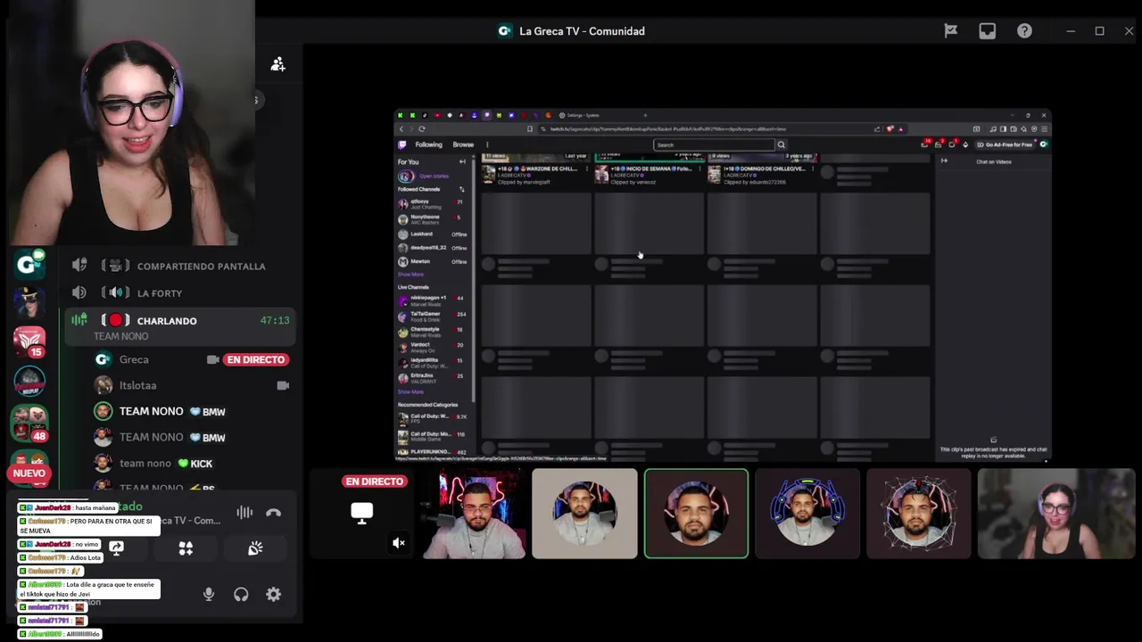The height and width of the screenshot is (642, 1142).
Task: Open the Discord inbox icon
Action: (x=987, y=31)
